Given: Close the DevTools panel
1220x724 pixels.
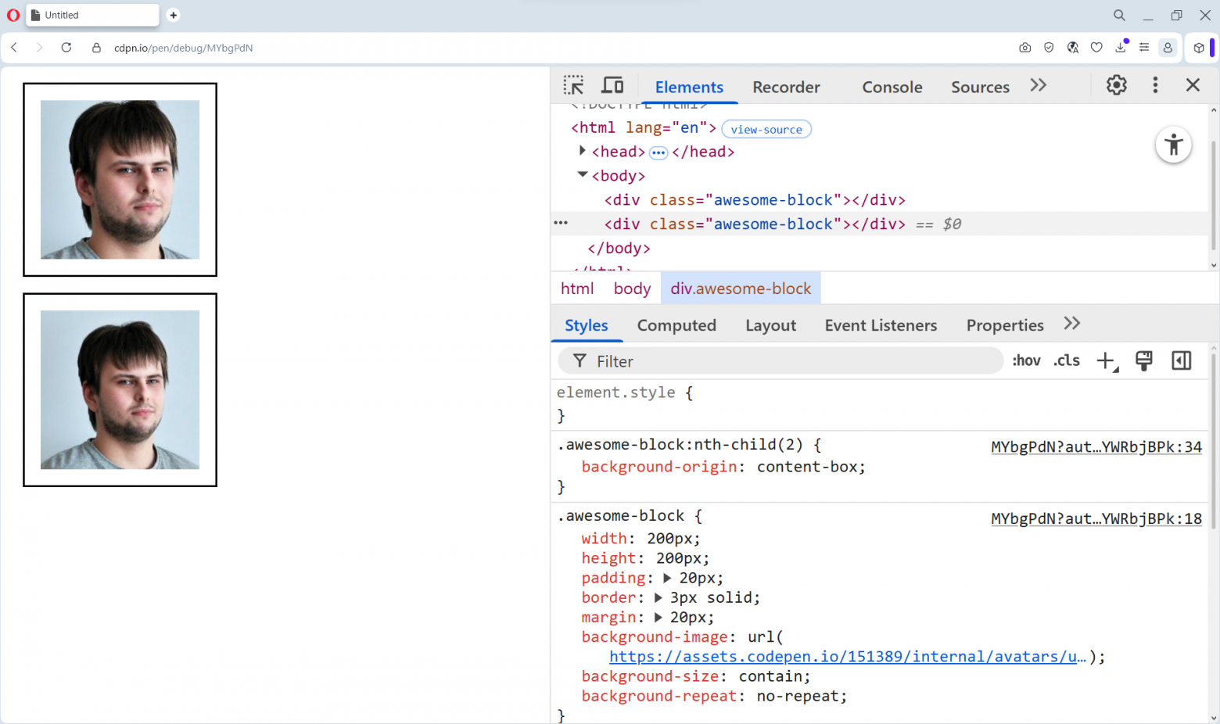Looking at the screenshot, I should 1193,85.
